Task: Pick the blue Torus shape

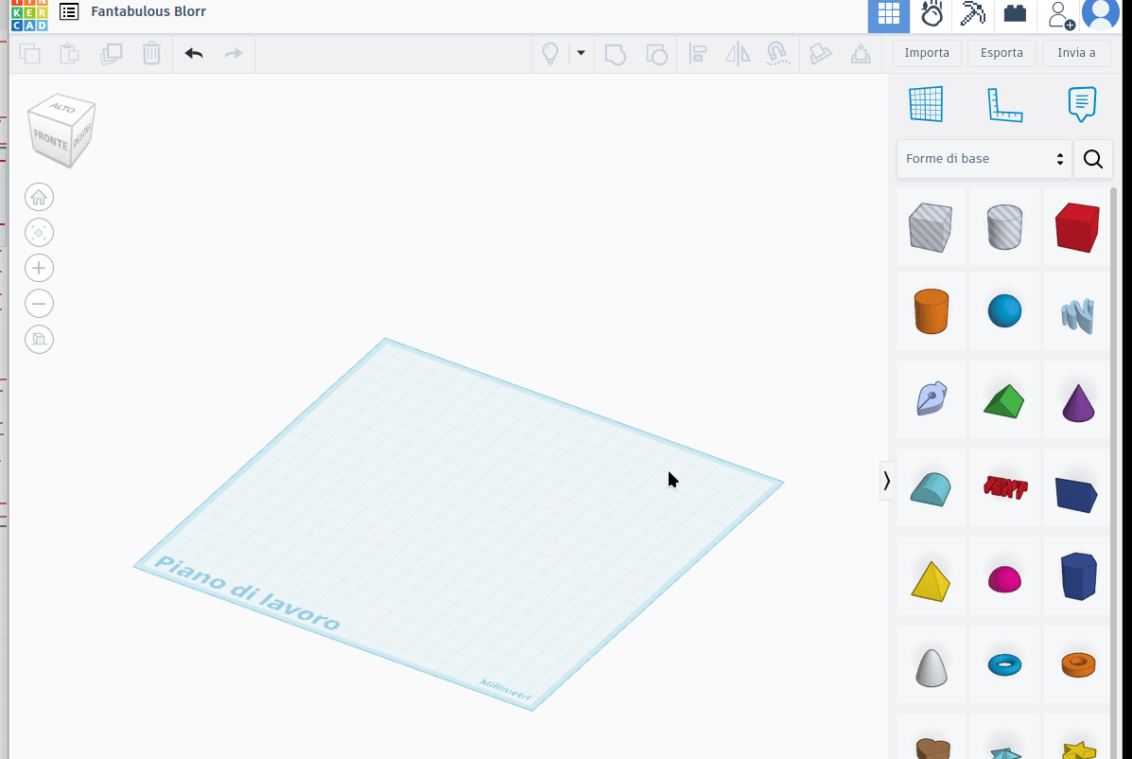Action: (x=1004, y=664)
